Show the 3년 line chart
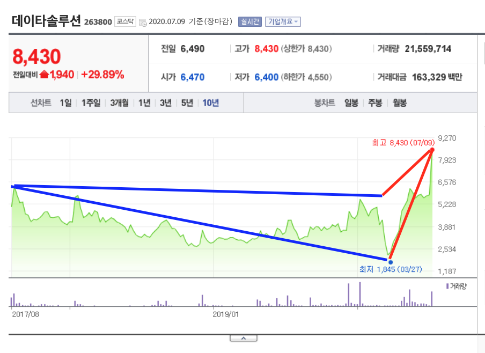Screen dimensions: 485x353 coord(165,102)
